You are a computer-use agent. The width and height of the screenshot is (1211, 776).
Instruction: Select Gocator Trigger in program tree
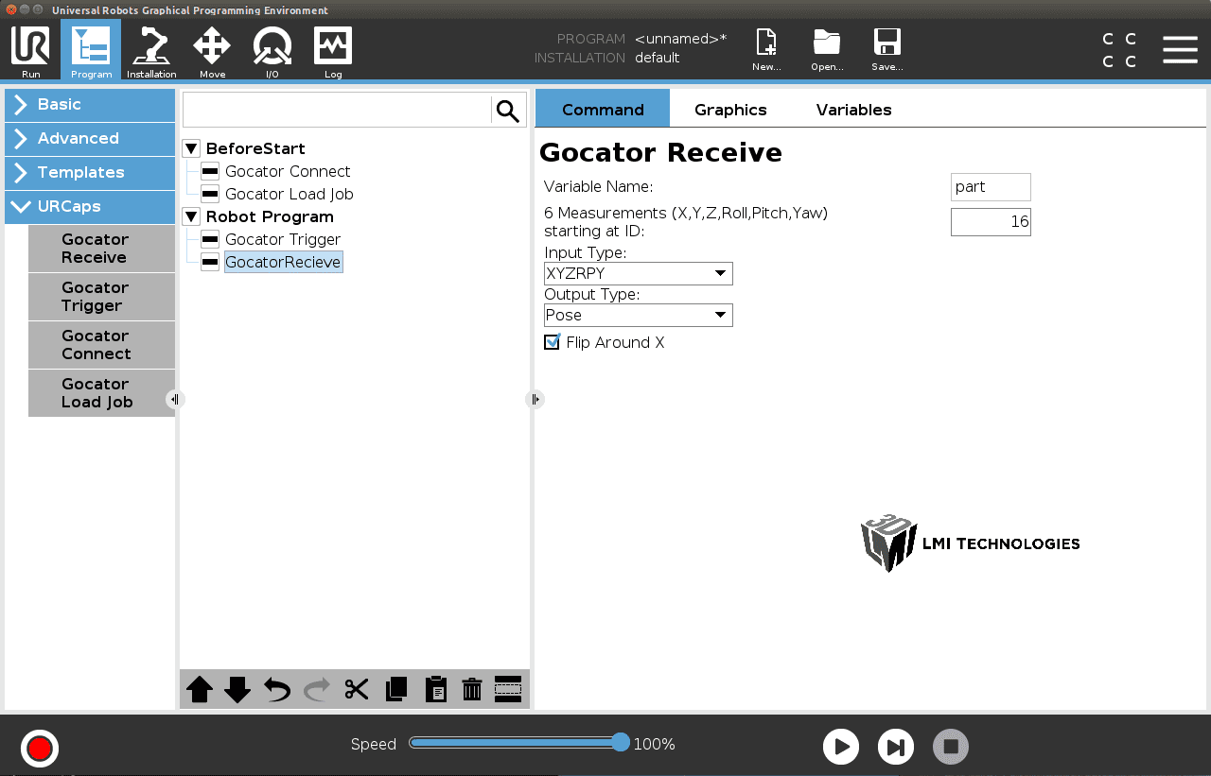[x=283, y=239]
